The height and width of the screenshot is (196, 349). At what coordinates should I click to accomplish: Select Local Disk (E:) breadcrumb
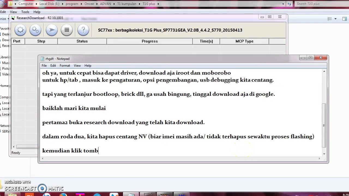pos(50,4)
